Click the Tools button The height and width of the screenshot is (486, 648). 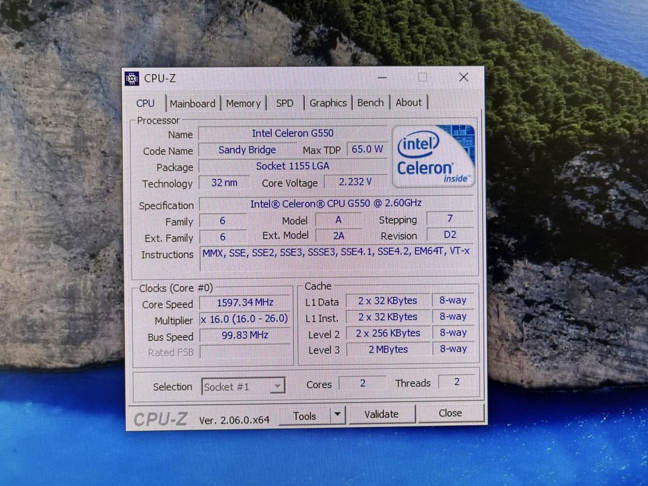click(305, 415)
